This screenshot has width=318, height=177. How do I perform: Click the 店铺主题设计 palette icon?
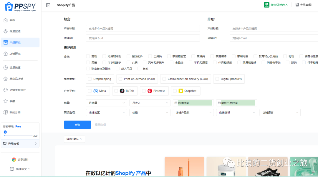6,90
